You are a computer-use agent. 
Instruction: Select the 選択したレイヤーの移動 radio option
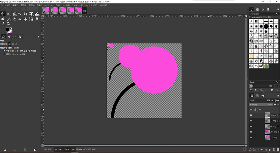pos(5,54)
